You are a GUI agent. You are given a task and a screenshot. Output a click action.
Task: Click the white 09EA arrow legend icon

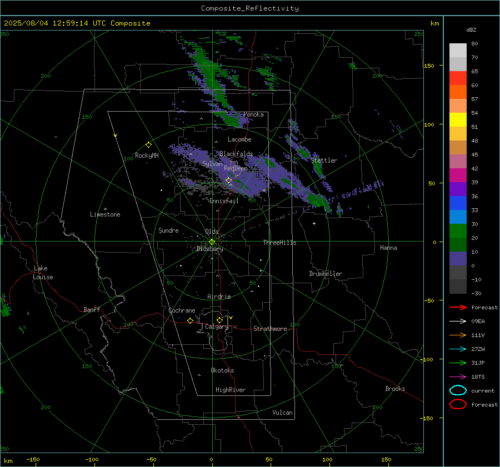[458, 322]
